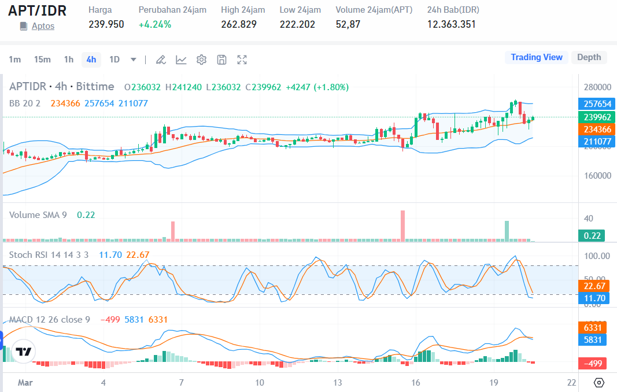
Task: Open the indicators chart icon
Action: (x=181, y=60)
